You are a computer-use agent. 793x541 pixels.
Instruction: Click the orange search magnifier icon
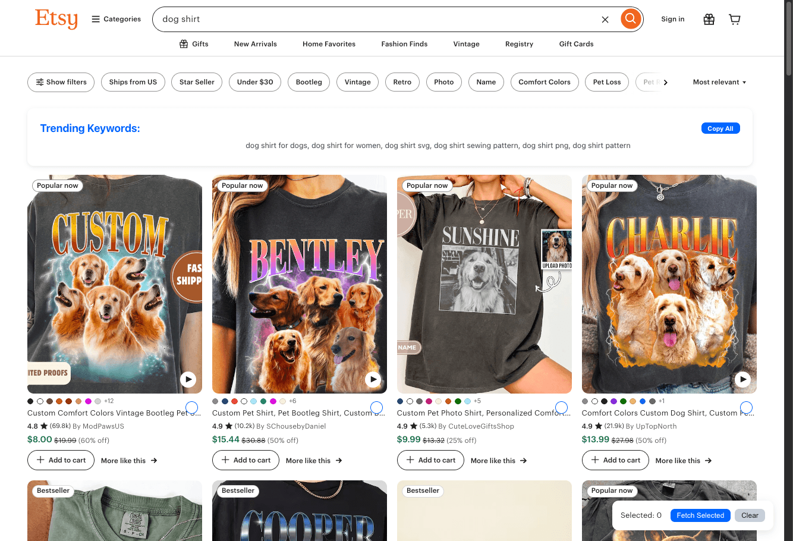point(630,18)
